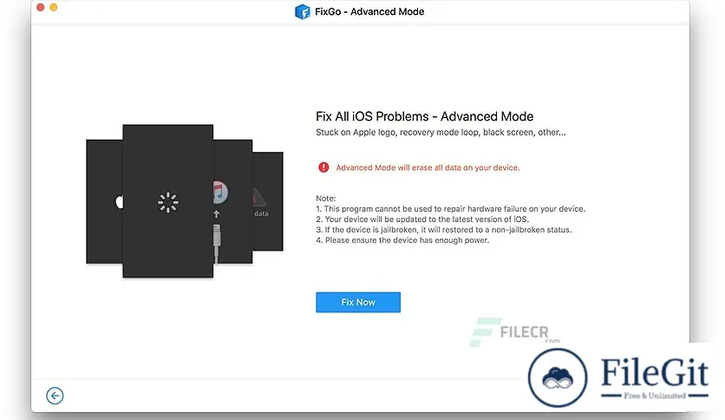
Task: Click the loading spinner on center phone
Action: 168,202
